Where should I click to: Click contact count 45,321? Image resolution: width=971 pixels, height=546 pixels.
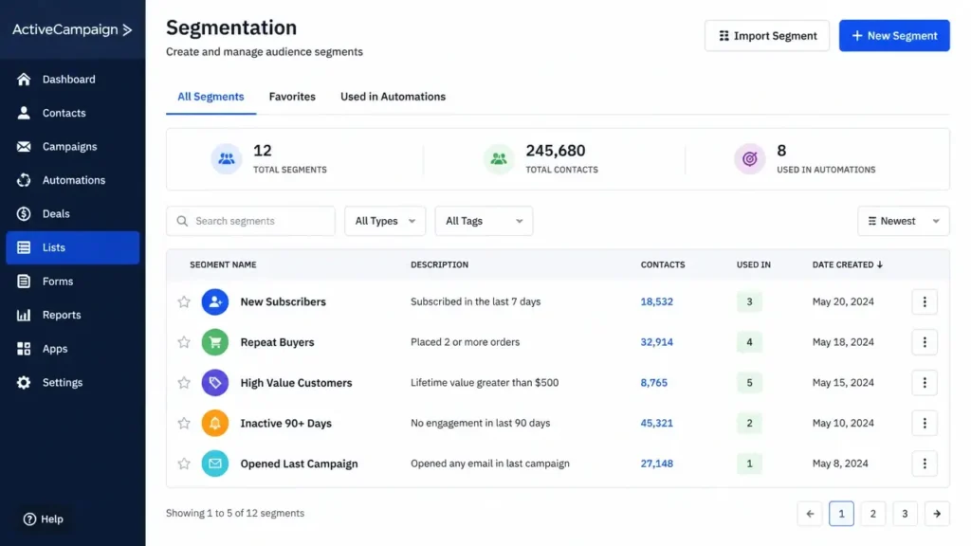tap(656, 423)
